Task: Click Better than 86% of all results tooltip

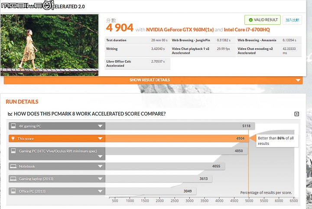Action: (x=277, y=141)
